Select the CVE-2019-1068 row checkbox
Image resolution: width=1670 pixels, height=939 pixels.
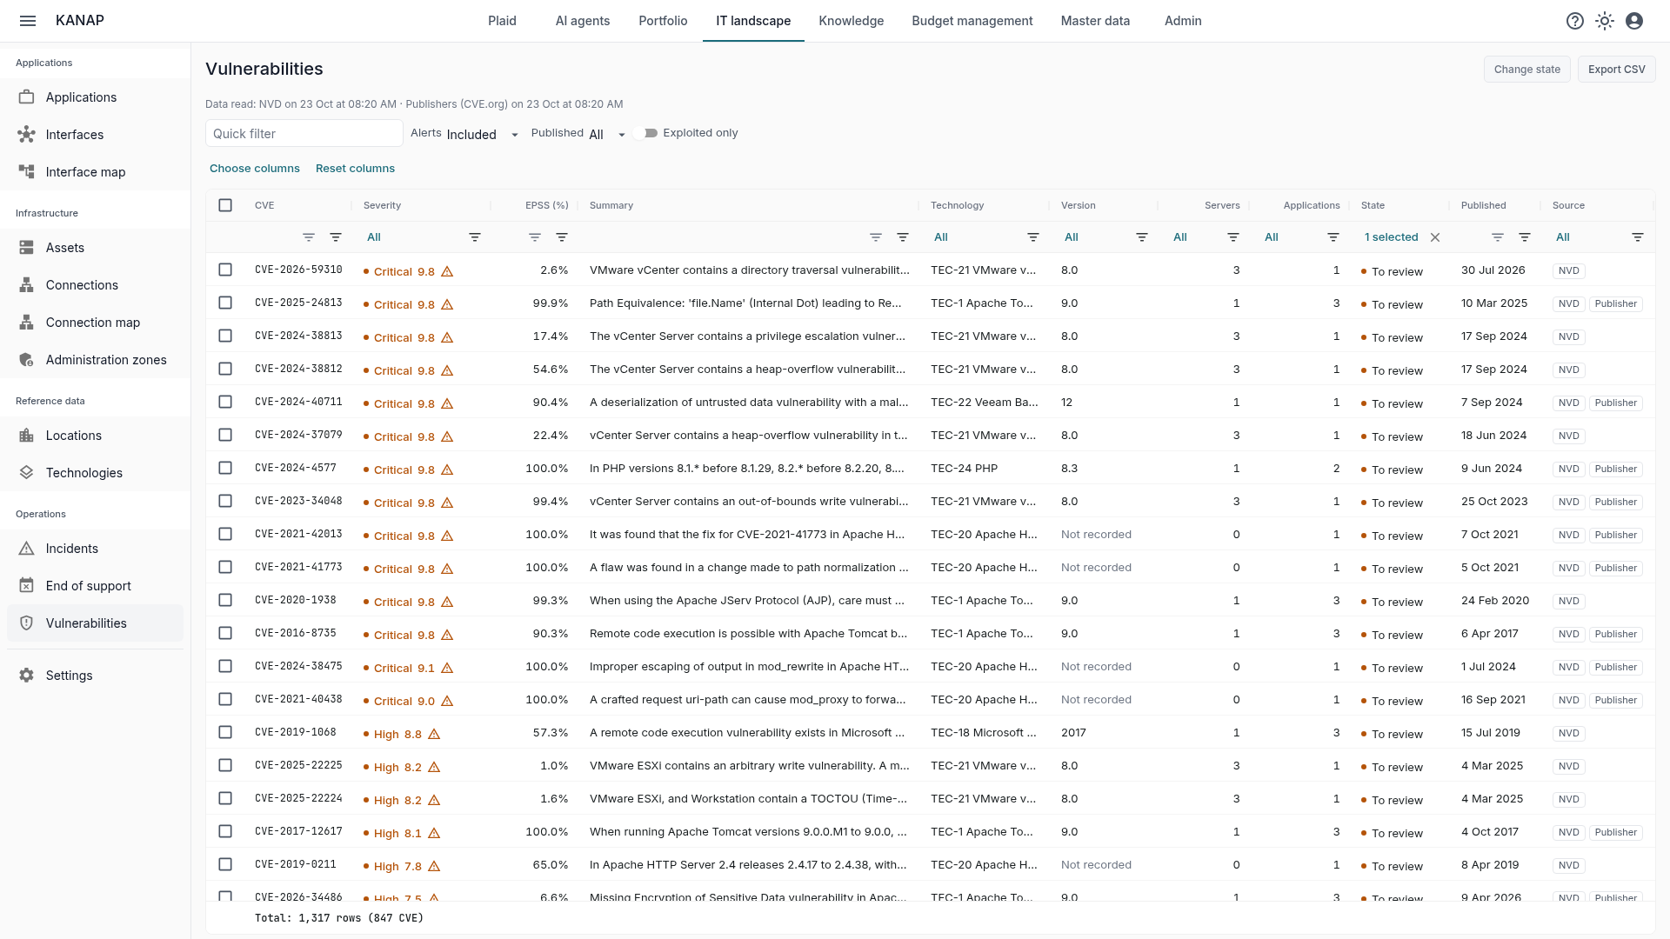225,732
